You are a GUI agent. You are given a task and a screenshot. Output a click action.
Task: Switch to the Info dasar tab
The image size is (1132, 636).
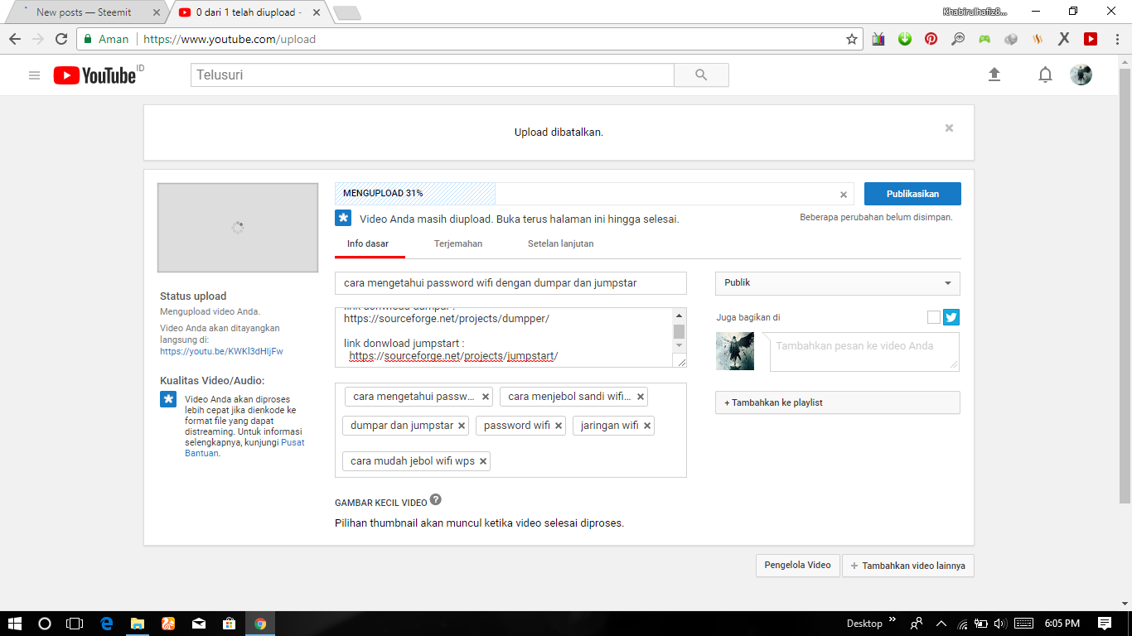click(x=368, y=244)
